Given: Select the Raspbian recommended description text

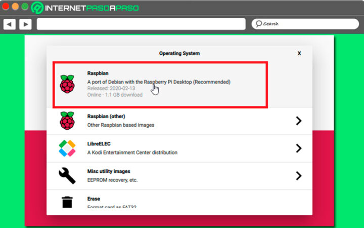Looking at the screenshot, I should [158, 82].
